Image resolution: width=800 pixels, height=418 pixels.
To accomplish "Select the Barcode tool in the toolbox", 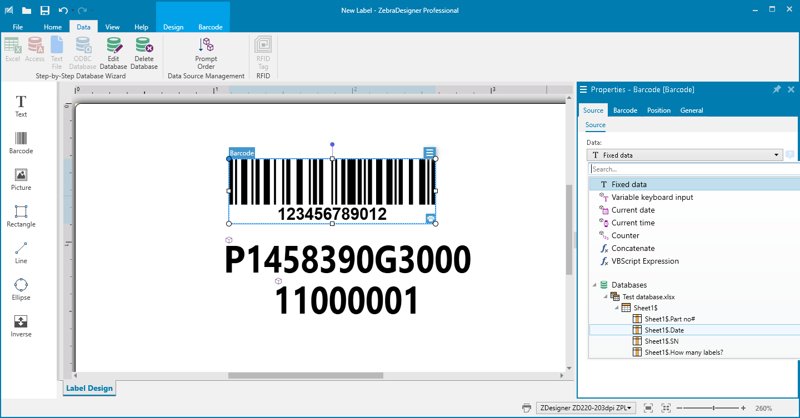I will 21,143.
